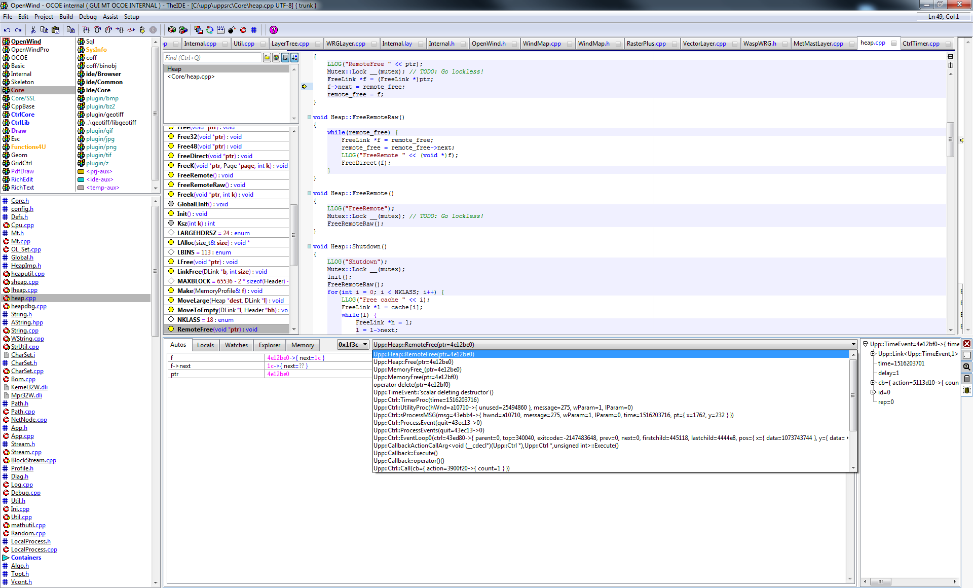Open help with magenta question icon

(x=274, y=30)
